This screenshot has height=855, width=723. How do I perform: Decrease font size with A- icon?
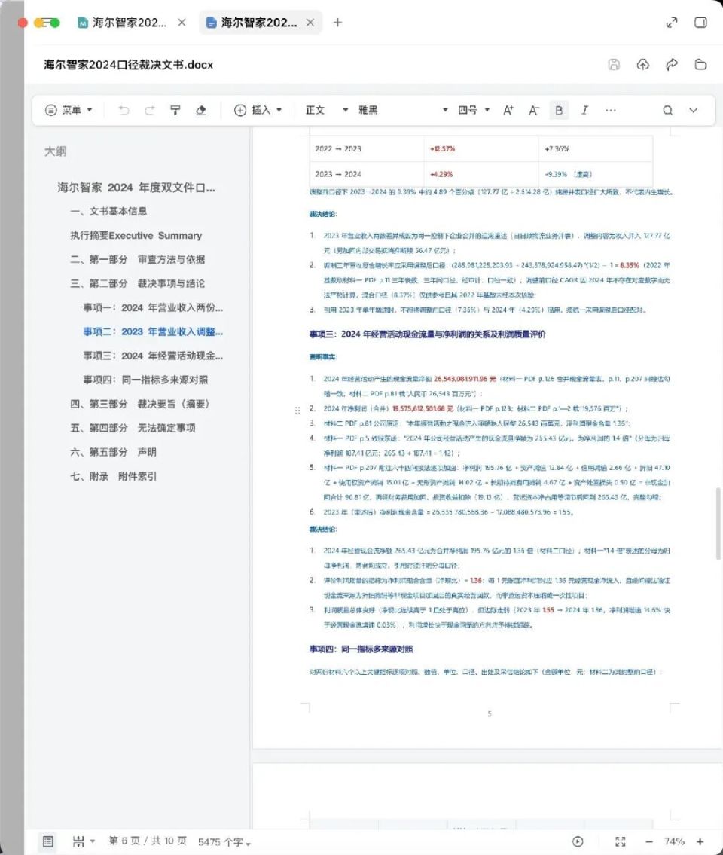coord(534,110)
